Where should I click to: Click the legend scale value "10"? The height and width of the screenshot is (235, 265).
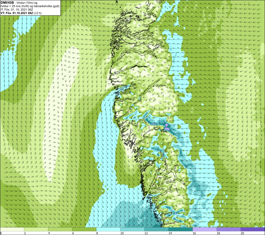tap(122, 233)
